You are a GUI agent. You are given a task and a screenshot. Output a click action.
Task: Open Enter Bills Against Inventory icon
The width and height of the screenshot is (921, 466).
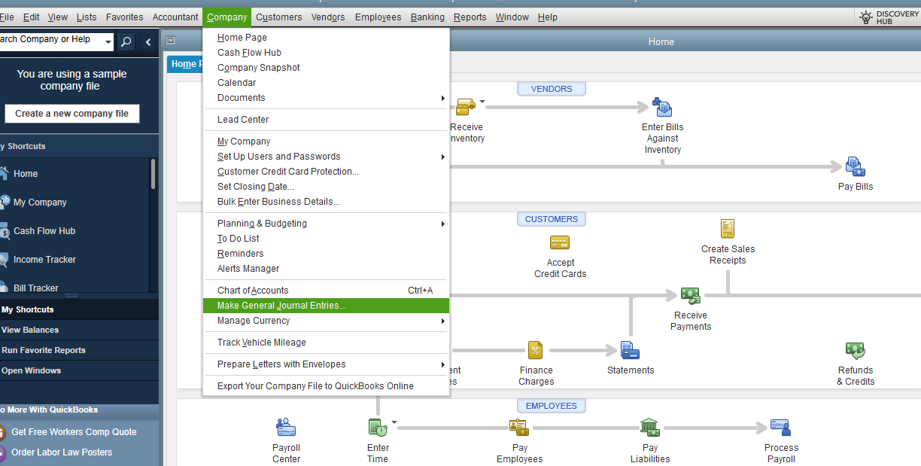(x=662, y=107)
